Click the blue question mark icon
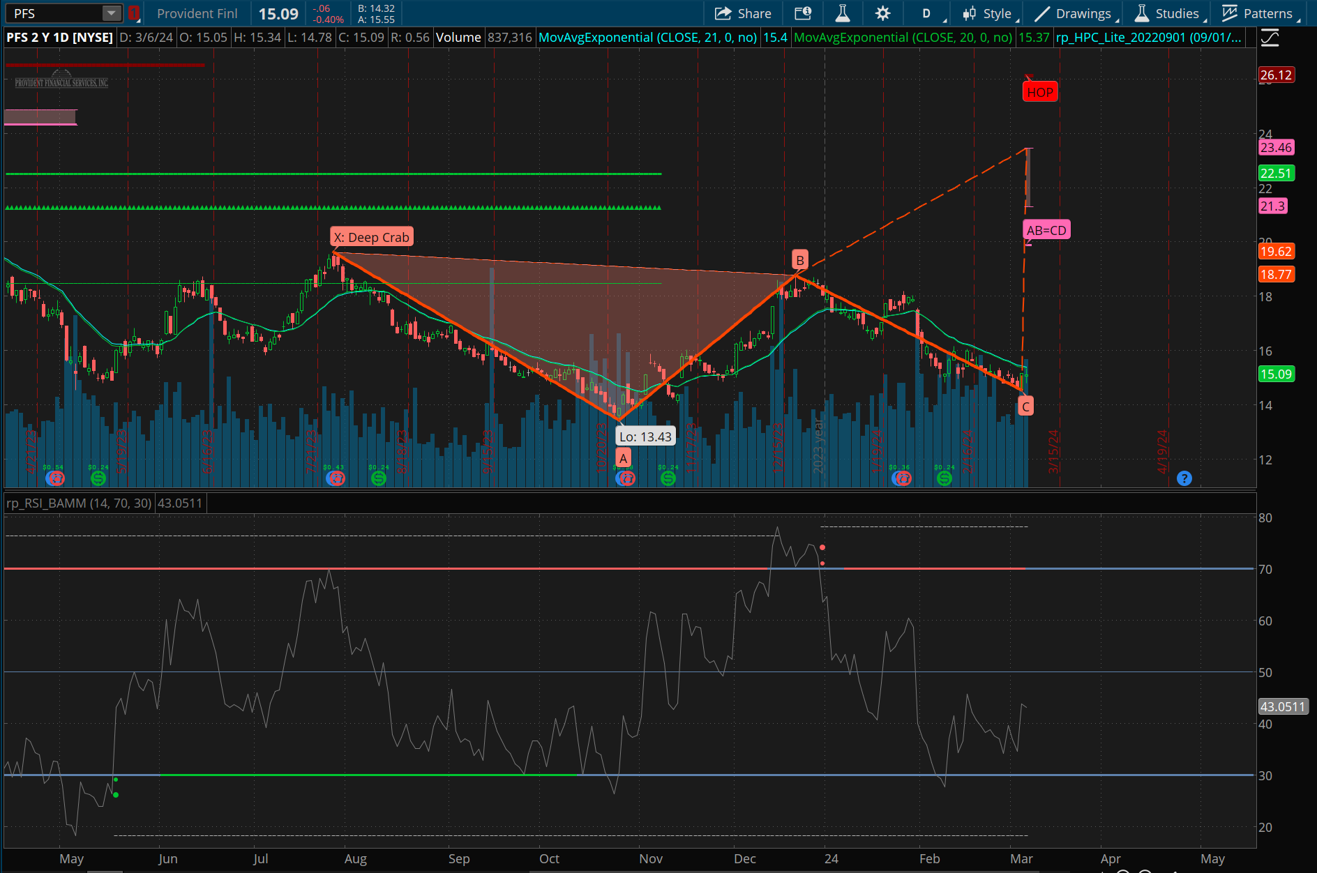 pyautogui.click(x=1184, y=478)
